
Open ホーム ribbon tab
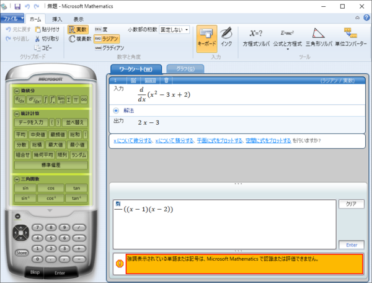[35, 19]
